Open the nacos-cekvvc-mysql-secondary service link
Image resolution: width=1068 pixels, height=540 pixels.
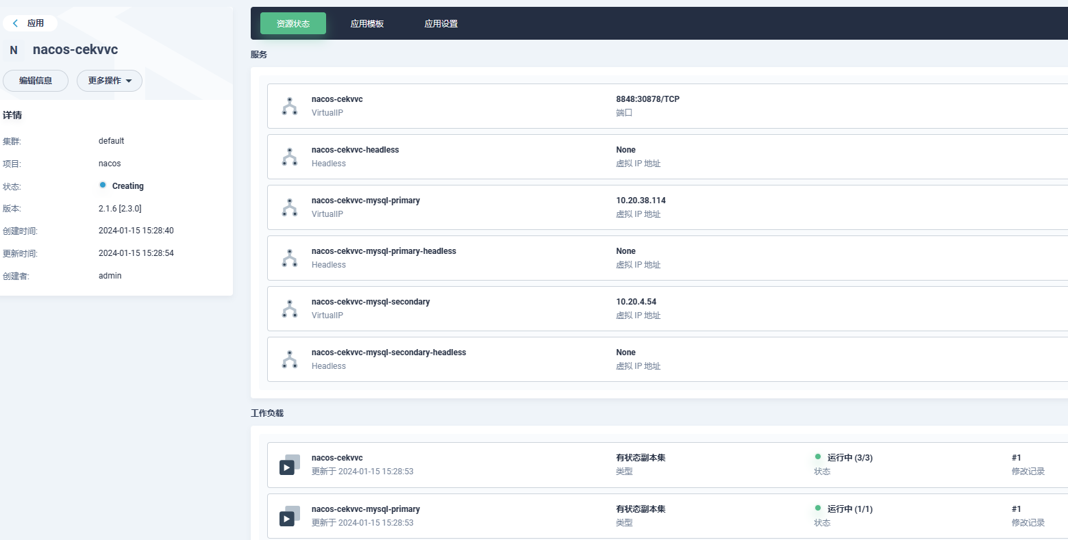pyautogui.click(x=371, y=302)
